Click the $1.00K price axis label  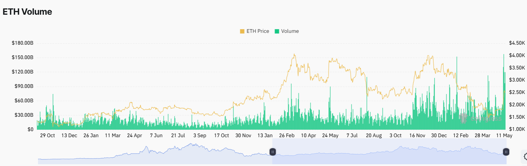517,129
